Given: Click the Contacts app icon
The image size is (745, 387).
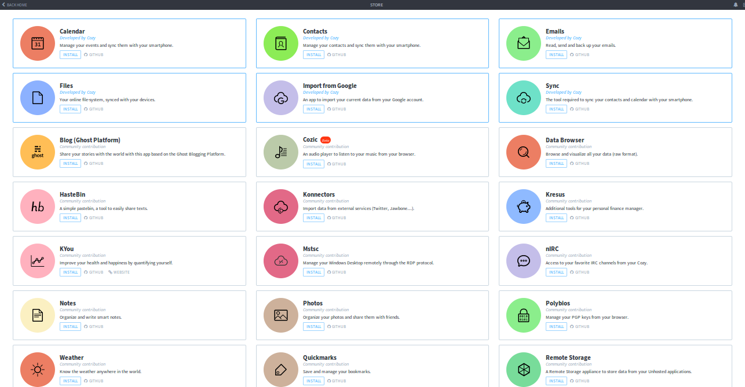Looking at the screenshot, I should coord(281,43).
